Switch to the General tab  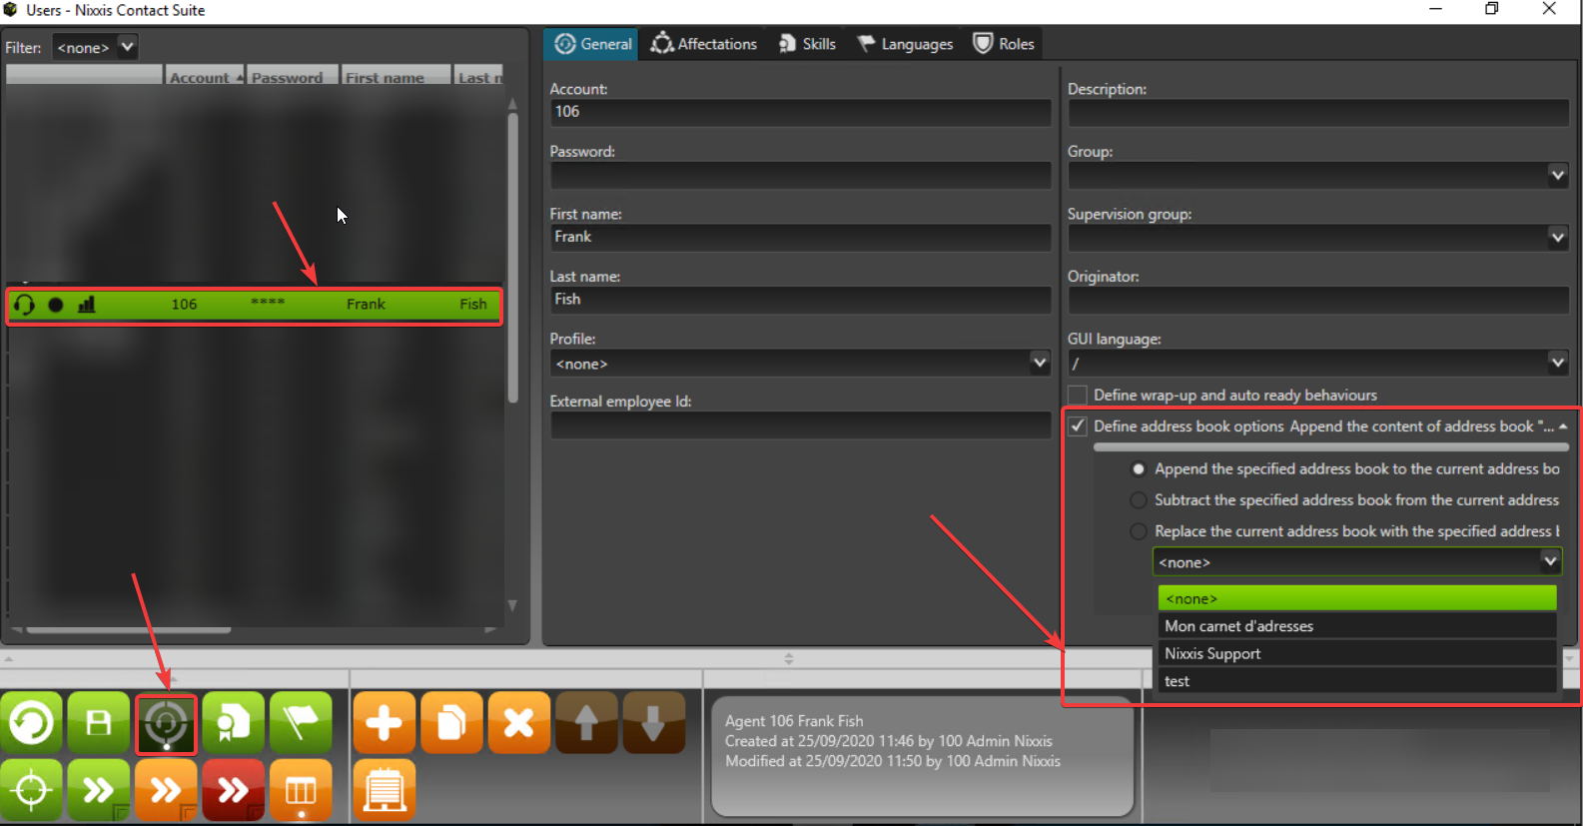click(x=592, y=44)
